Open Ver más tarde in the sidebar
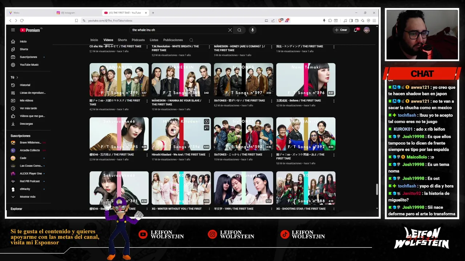 click(x=28, y=108)
